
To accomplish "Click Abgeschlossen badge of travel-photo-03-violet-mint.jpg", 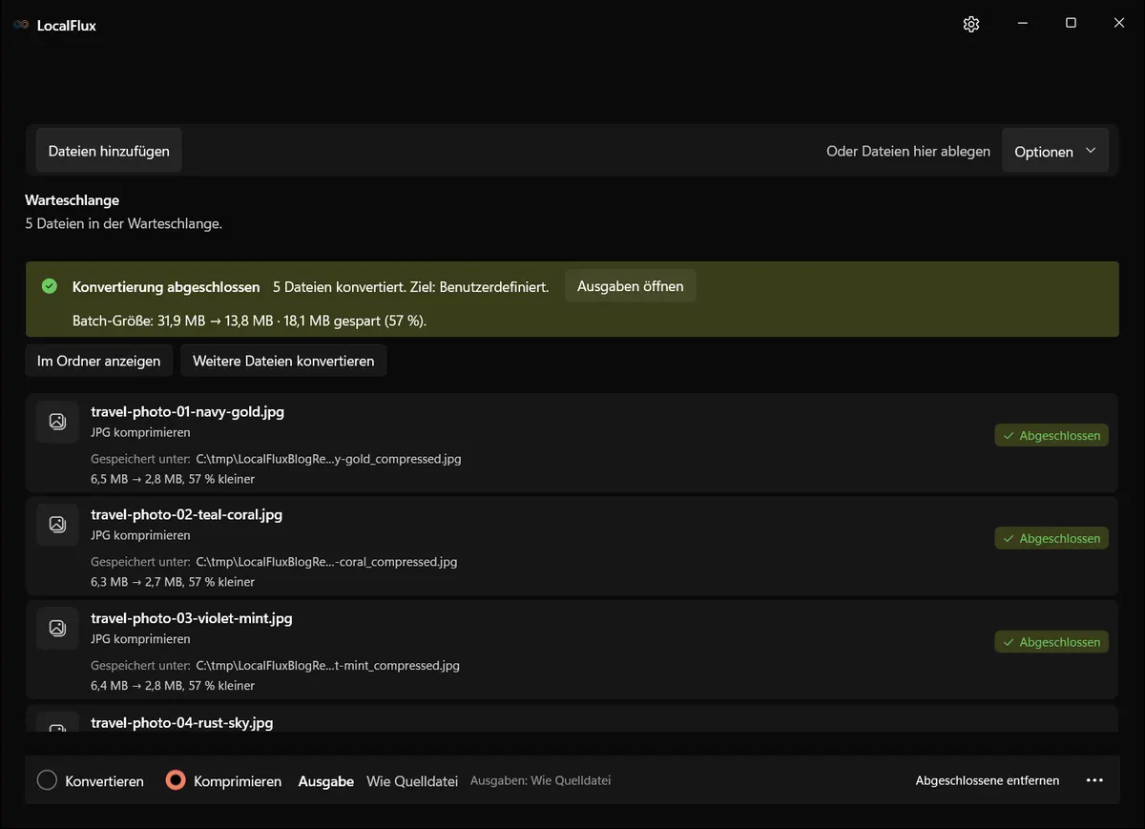I will click(x=1051, y=642).
